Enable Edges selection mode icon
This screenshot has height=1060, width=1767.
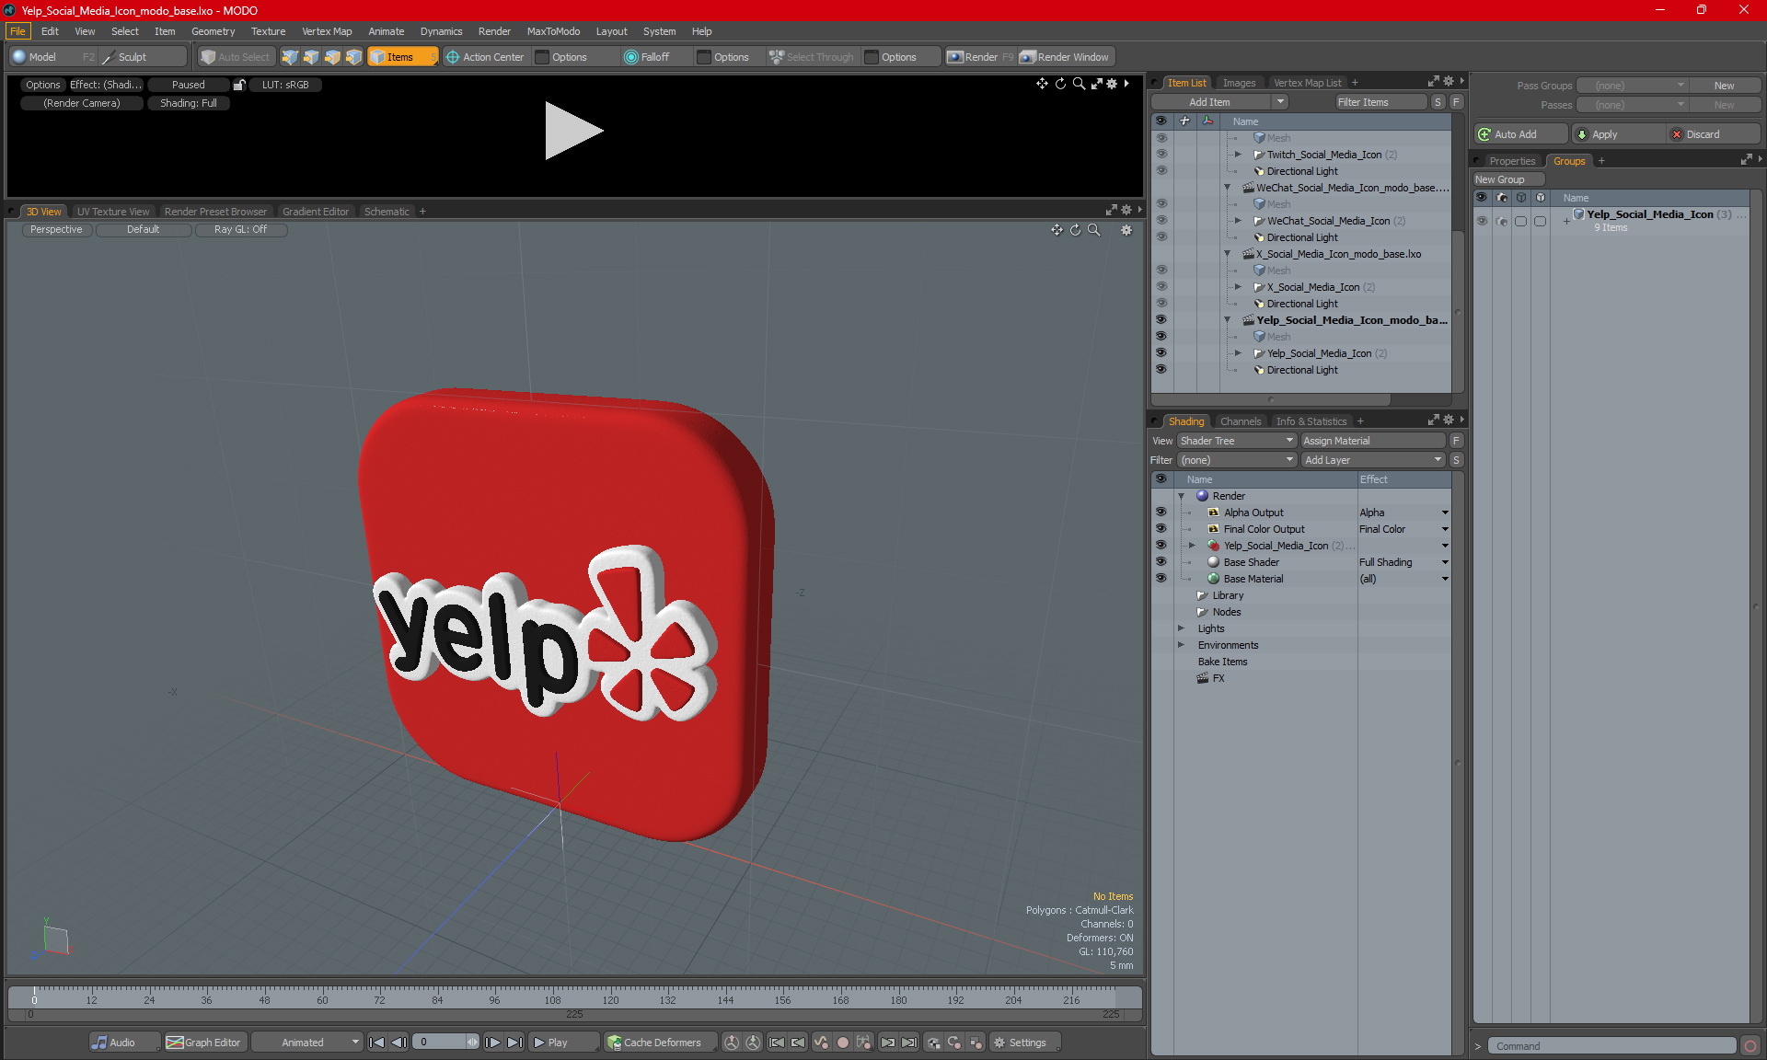pyautogui.click(x=311, y=57)
